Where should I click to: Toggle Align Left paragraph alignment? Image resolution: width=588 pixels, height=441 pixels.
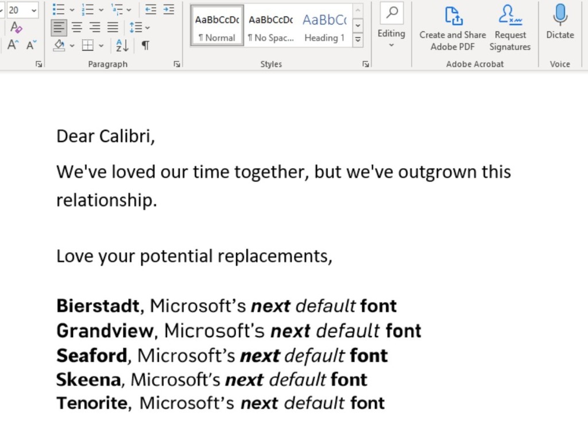59,28
